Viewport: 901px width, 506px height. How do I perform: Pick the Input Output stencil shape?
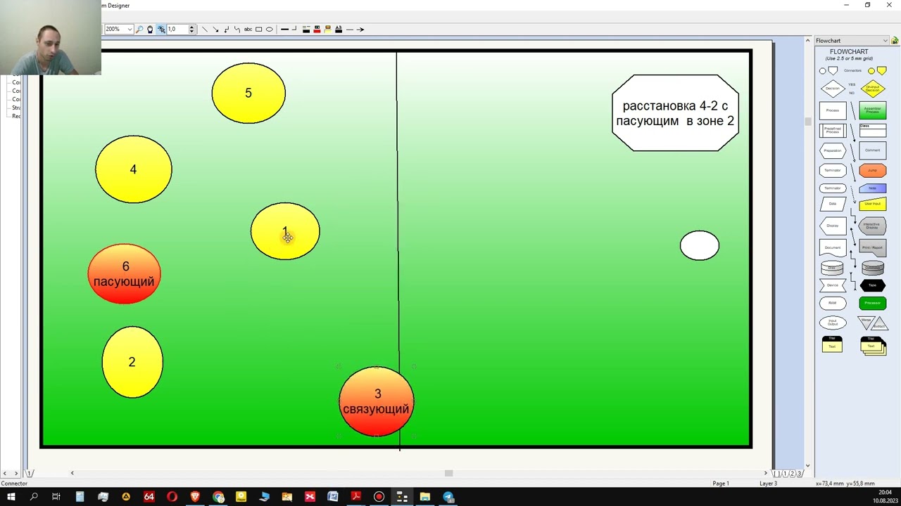pos(833,323)
